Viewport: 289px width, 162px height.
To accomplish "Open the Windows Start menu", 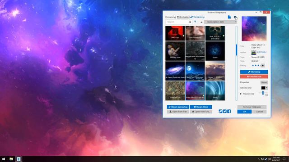I will tap(4, 159).
